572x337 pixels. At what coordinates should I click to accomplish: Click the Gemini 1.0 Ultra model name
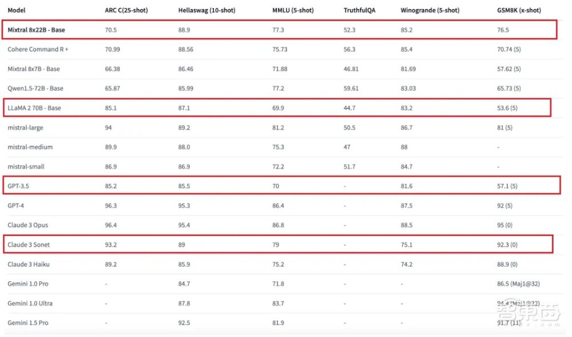click(x=30, y=303)
